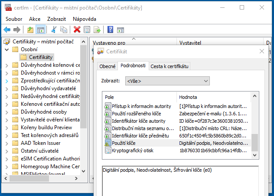
Task: Expand Zprostředkující certifikační node arrow
Action: click(7, 81)
